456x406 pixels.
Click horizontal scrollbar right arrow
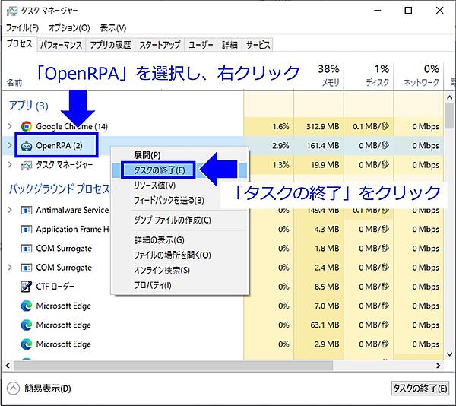(x=439, y=366)
